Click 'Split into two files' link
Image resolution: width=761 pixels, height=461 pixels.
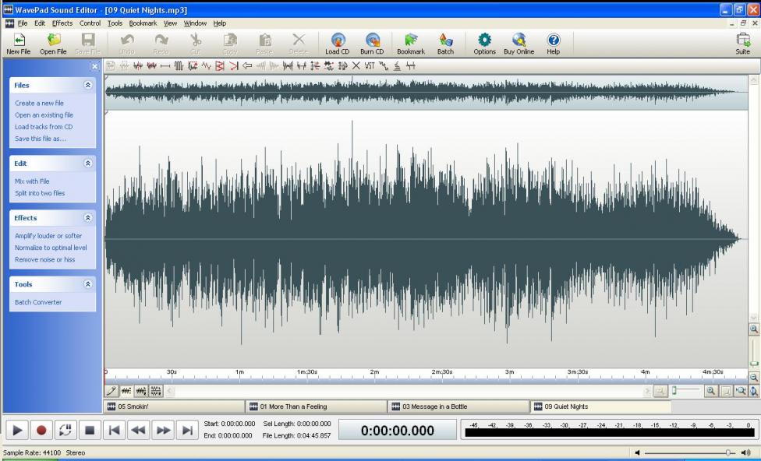click(40, 193)
